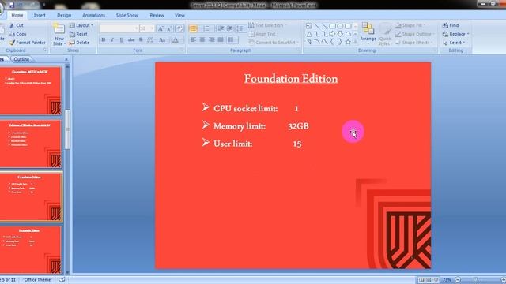Click the Shape Fill button

tap(410, 25)
